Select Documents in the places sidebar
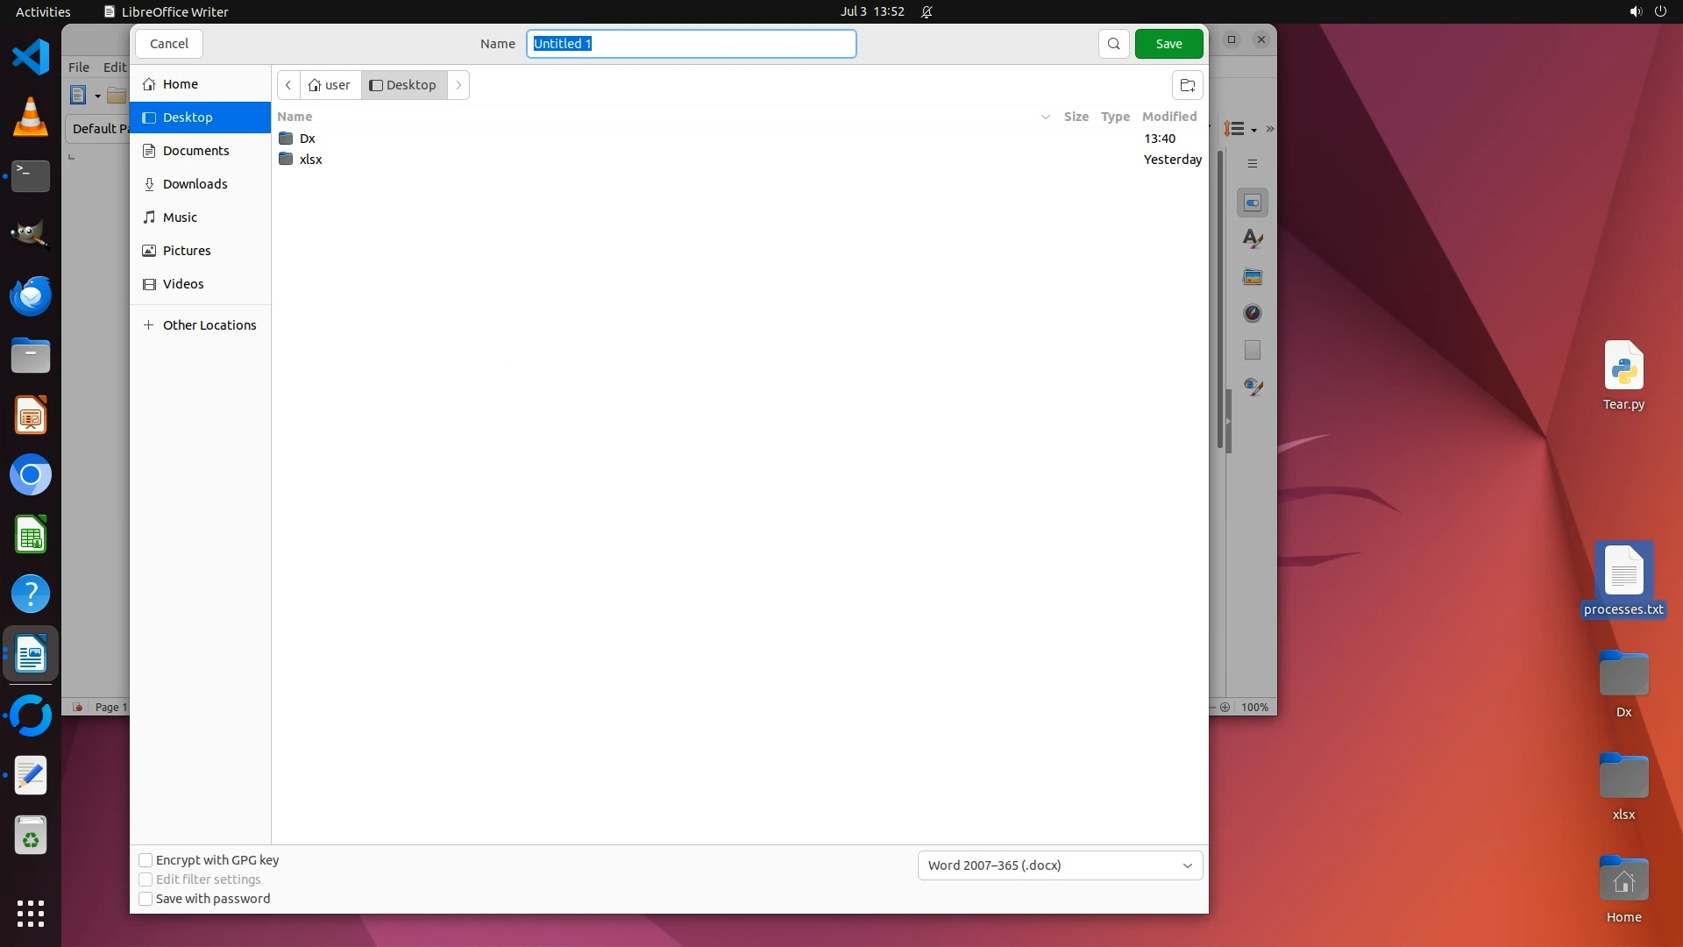 [x=195, y=151]
